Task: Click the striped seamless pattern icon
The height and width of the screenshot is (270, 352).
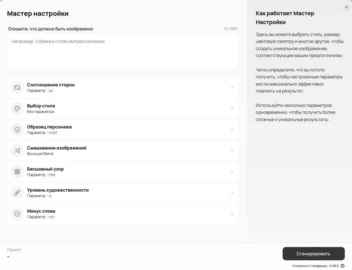Action: click(17, 172)
